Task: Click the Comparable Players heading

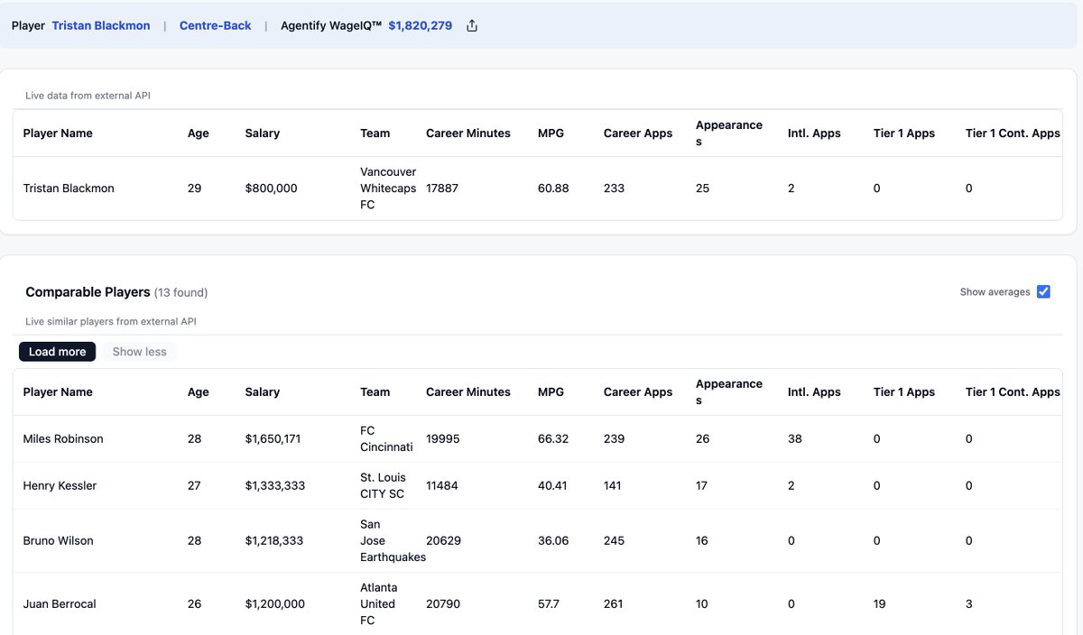Action: [88, 292]
